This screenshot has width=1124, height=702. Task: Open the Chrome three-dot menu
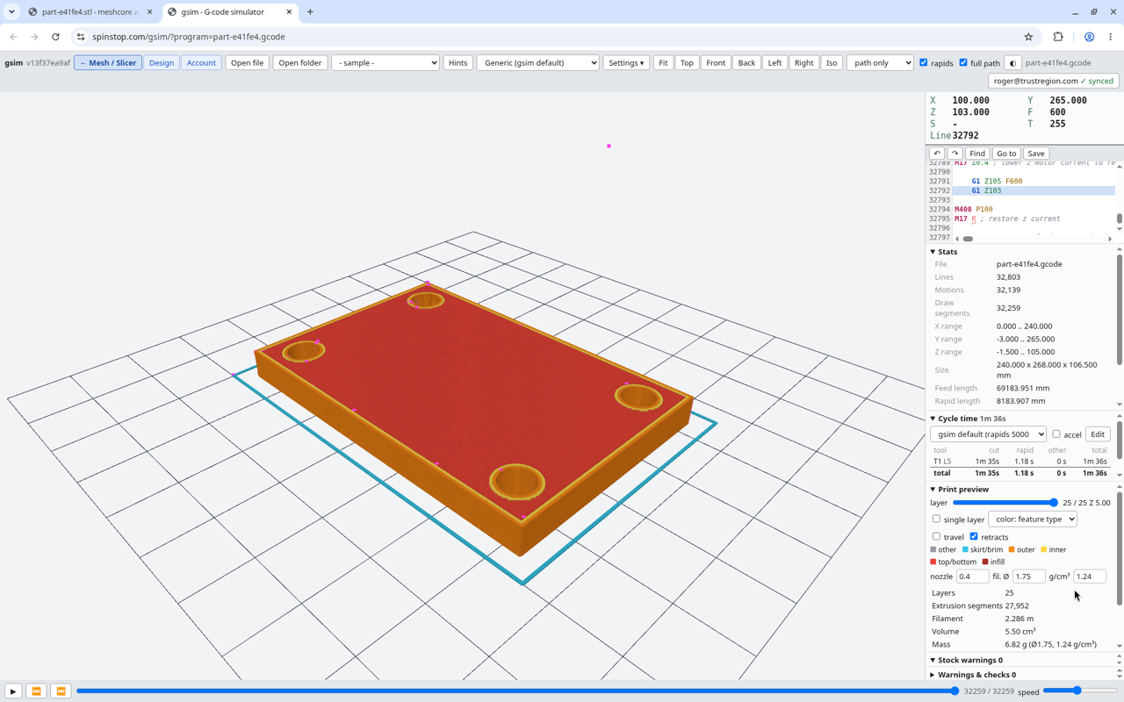tap(1111, 37)
